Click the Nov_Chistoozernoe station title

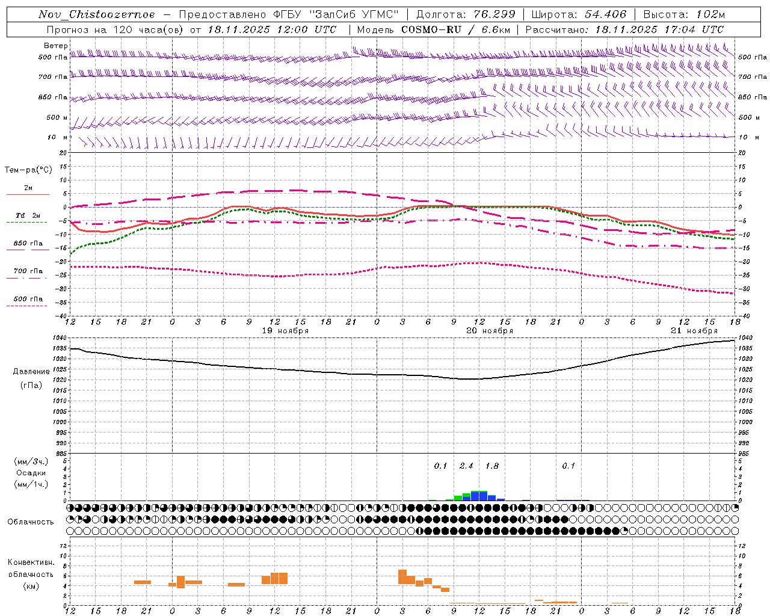(97, 14)
